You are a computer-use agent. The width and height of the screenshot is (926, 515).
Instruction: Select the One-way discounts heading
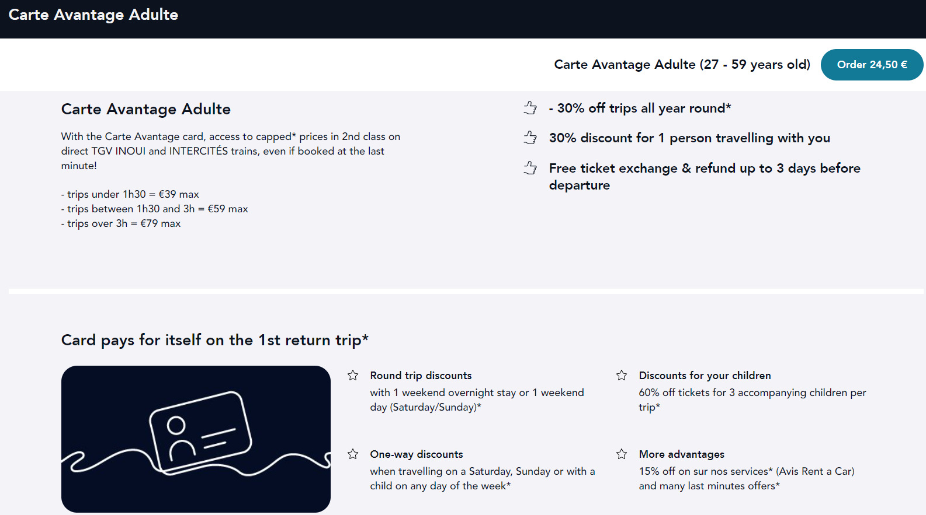click(x=417, y=454)
